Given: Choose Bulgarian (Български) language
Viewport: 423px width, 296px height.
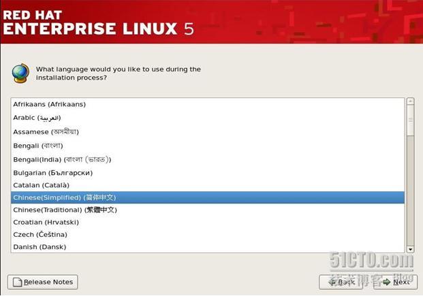Looking at the screenshot, I should point(208,173).
